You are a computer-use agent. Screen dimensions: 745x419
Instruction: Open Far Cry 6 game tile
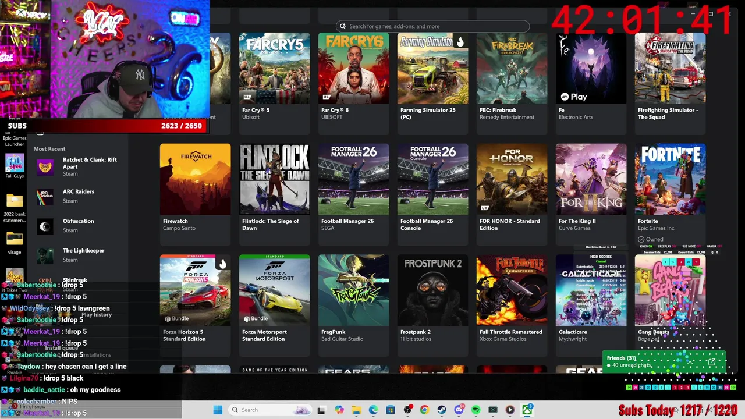(353, 83)
